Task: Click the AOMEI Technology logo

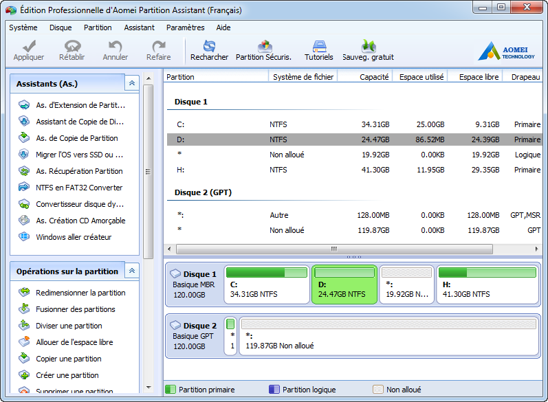Action: coord(506,51)
